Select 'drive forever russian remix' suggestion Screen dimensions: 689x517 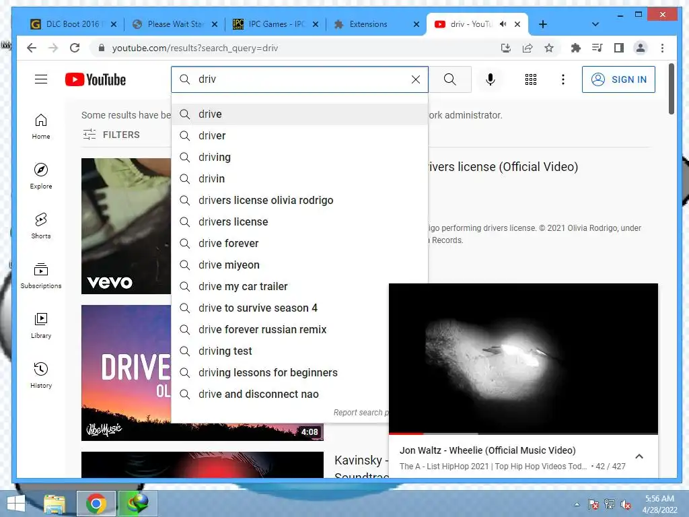pos(280,330)
